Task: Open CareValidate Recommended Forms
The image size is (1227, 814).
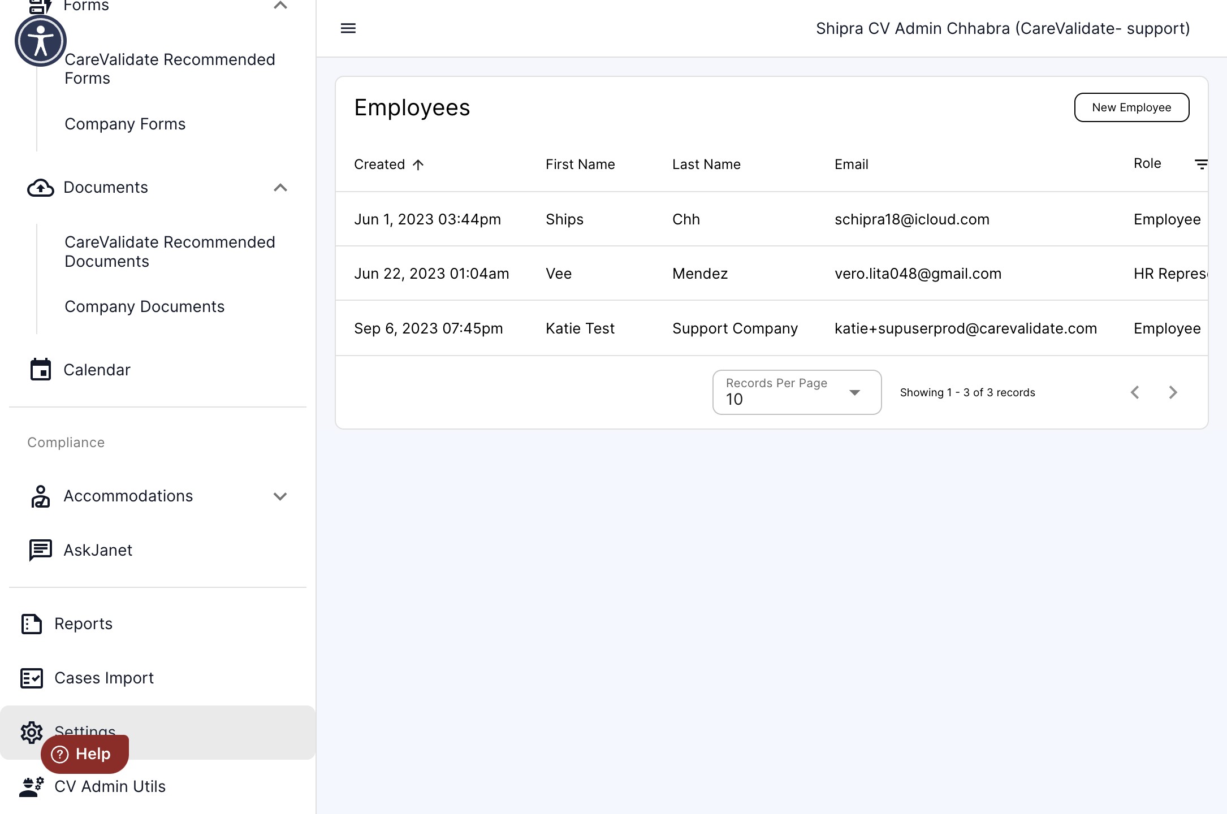Action: tap(170, 69)
